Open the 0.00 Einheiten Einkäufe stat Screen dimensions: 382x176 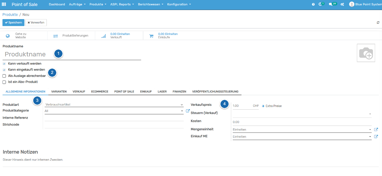pos(168,35)
